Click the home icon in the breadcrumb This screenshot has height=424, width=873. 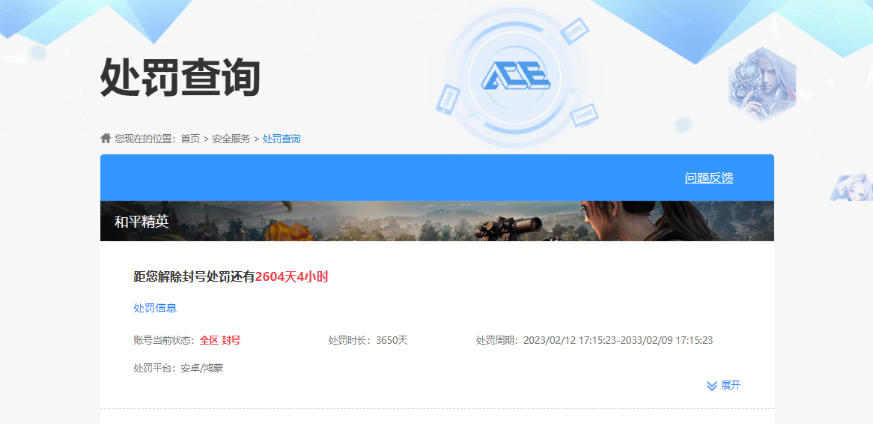coord(106,139)
